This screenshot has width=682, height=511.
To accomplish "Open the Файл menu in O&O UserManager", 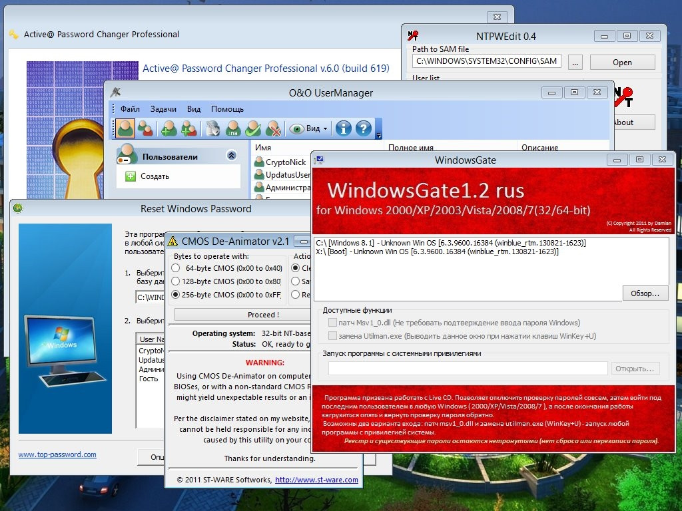I will [130, 108].
